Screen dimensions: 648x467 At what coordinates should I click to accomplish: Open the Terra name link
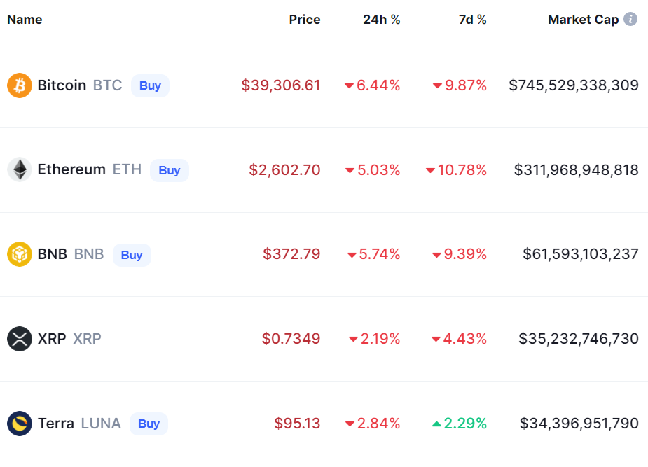56,424
